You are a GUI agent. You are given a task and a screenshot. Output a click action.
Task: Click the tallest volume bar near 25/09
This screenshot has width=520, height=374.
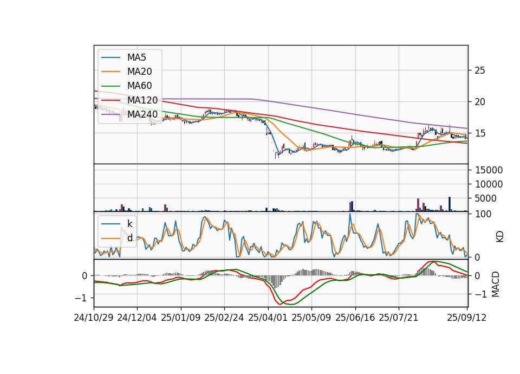coord(450,204)
